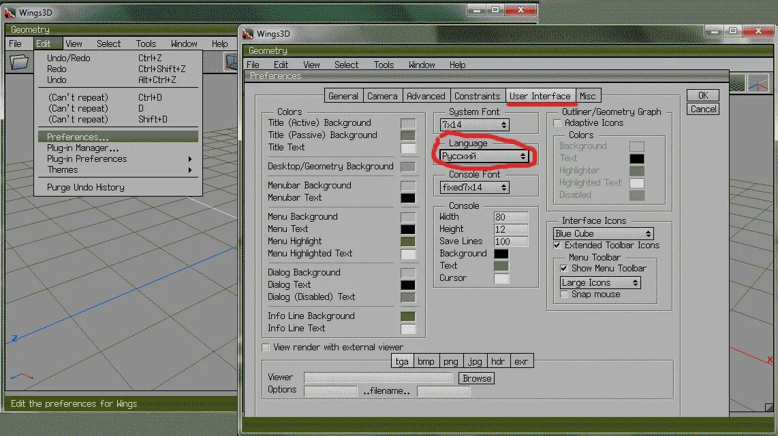
Task: Click the open folder icon in back window toolbar
Action: pos(19,63)
